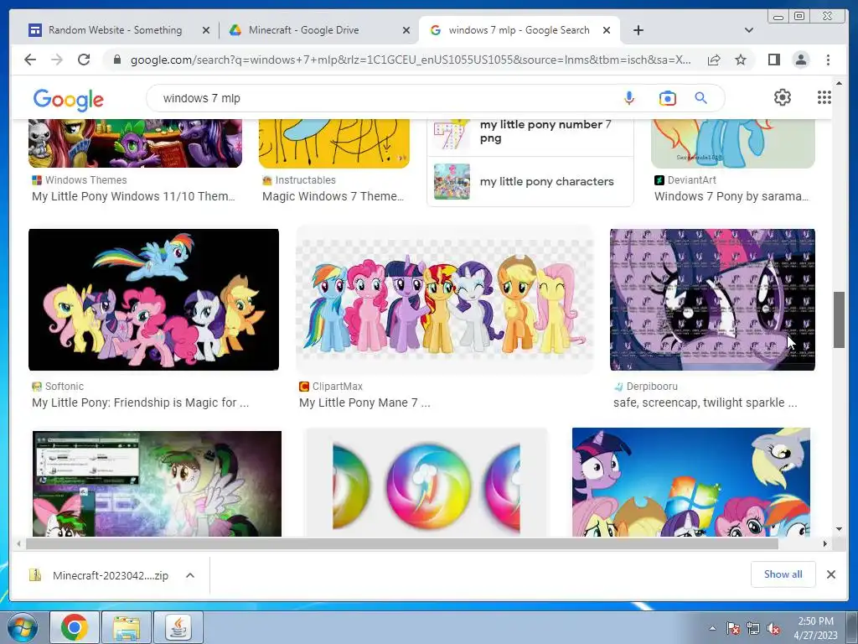
Task: Open Google quick settings gear
Action: click(783, 97)
